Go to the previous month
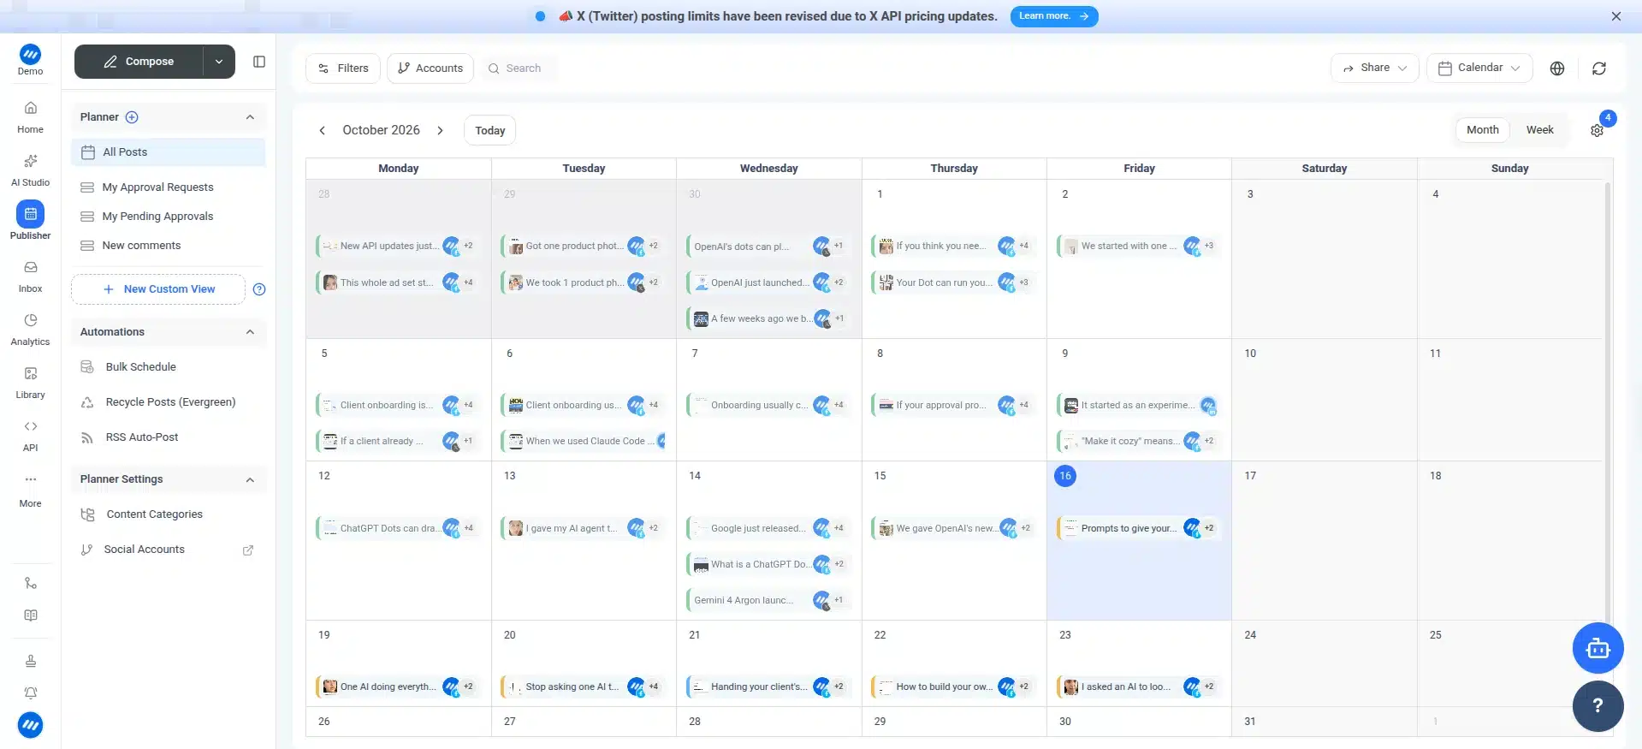 click(x=323, y=130)
